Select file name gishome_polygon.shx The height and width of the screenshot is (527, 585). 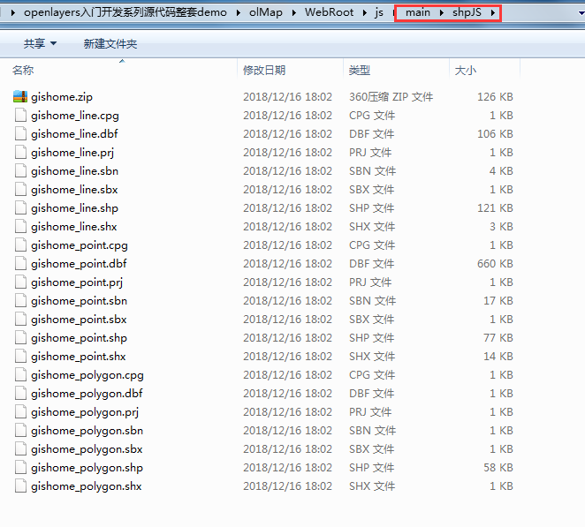point(87,486)
